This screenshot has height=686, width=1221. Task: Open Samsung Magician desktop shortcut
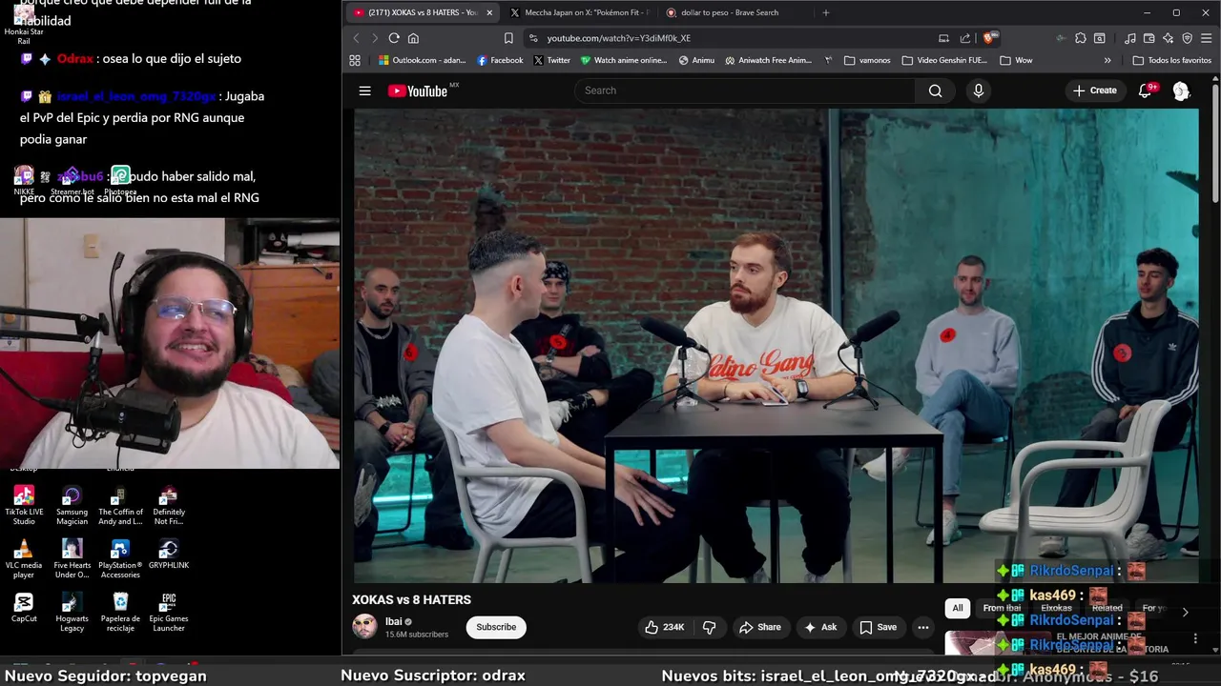(x=72, y=506)
